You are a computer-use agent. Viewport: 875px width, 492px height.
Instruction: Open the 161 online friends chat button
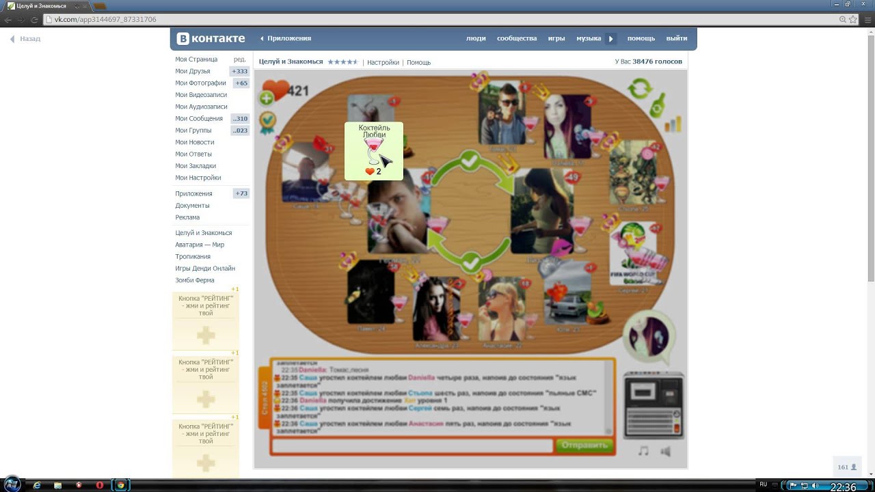tap(847, 467)
